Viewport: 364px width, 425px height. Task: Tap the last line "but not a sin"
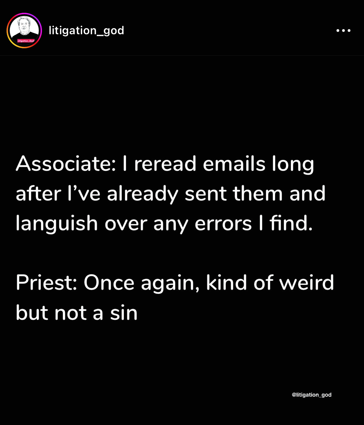click(x=77, y=313)
